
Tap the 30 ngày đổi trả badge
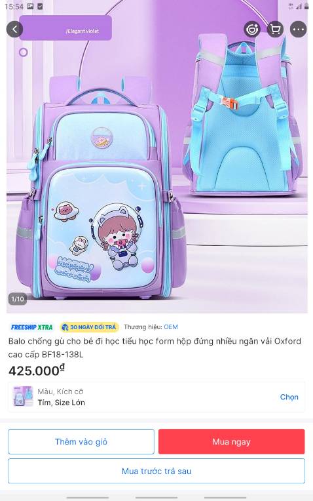89,327
